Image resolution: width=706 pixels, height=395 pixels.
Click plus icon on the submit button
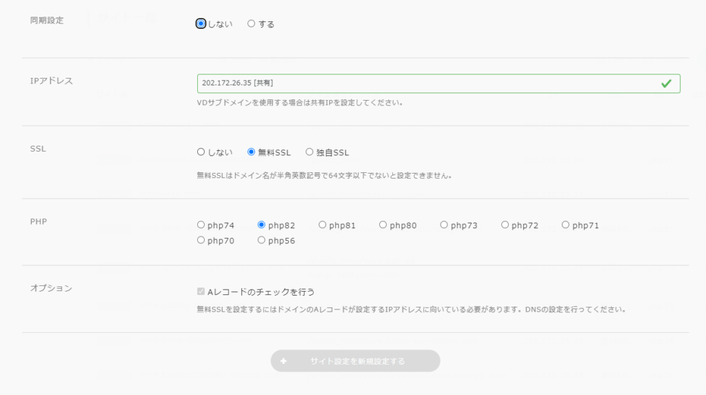click(283, 361)
